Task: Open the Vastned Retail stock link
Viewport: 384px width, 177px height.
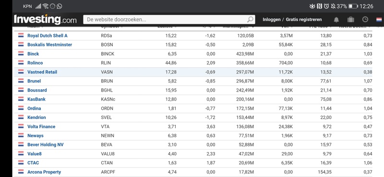Action: click(42, 72)
